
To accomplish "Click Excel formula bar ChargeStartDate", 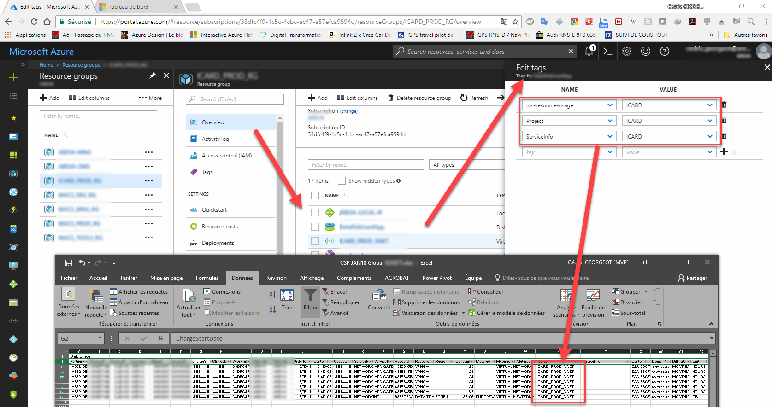I will coord(442,338).
